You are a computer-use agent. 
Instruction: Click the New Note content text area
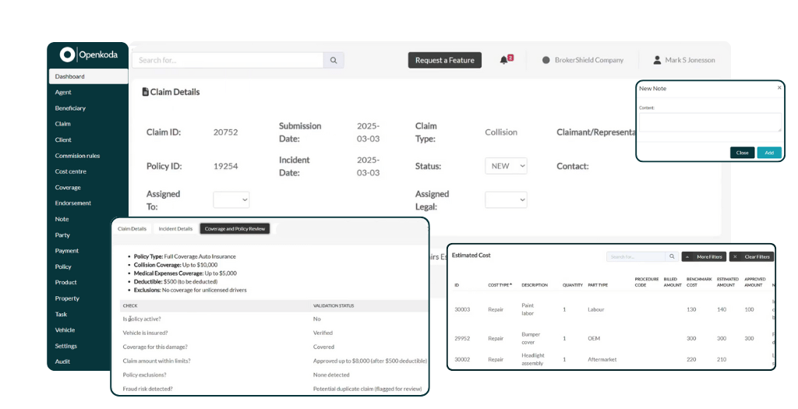pos(709,122)
